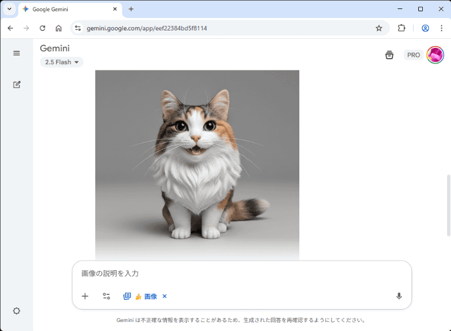This screenshot has width=451, height=331.
Task: Open Chrome extensions via the puzzle icon
Action: pyautogui.click(x=401, y=28)
